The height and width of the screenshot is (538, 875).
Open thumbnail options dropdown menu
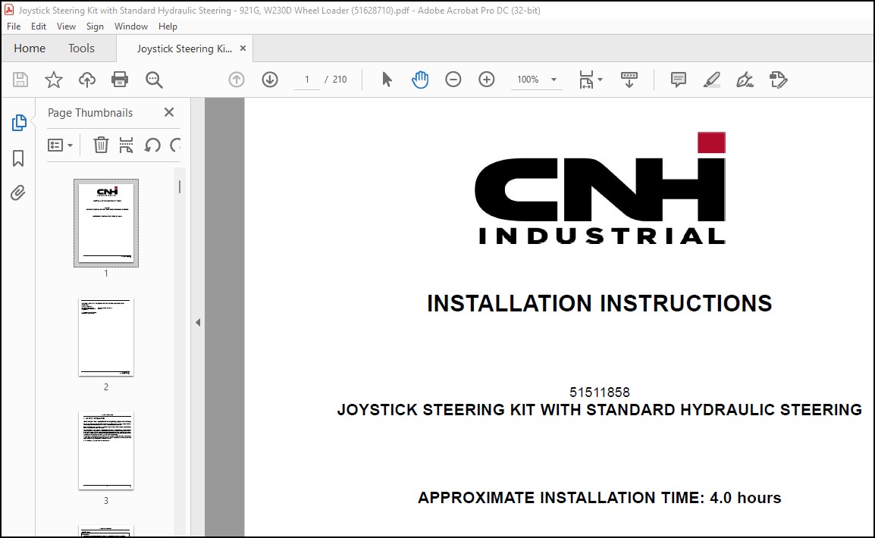point(60,145)
